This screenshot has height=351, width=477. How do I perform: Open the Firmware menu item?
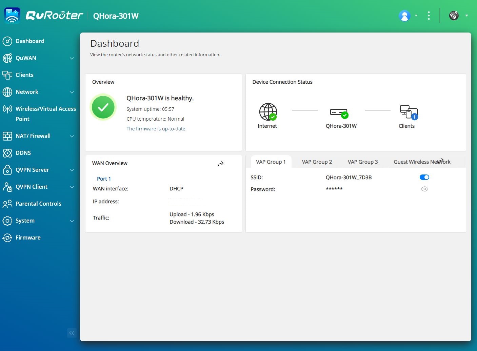[x=28, y=238]
